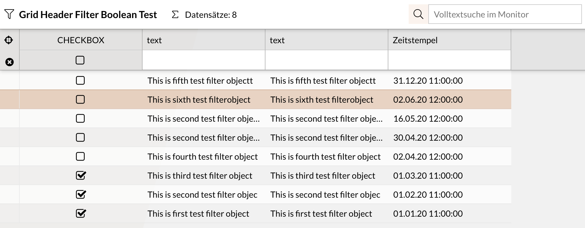585x228 pixels.
Task: Sort by the CHECKBOX column header
Action: 81,40
